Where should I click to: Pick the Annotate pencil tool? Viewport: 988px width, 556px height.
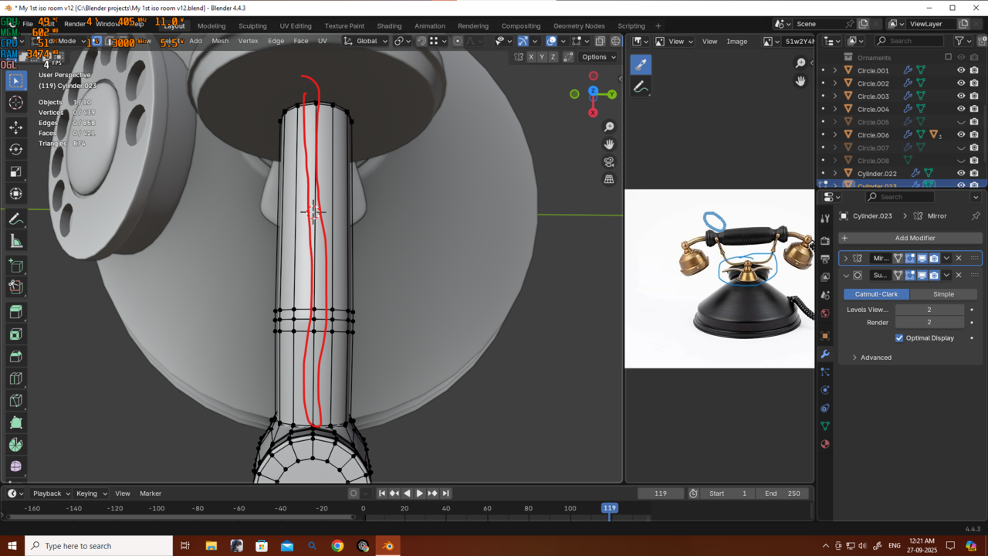tap(15, 220)
